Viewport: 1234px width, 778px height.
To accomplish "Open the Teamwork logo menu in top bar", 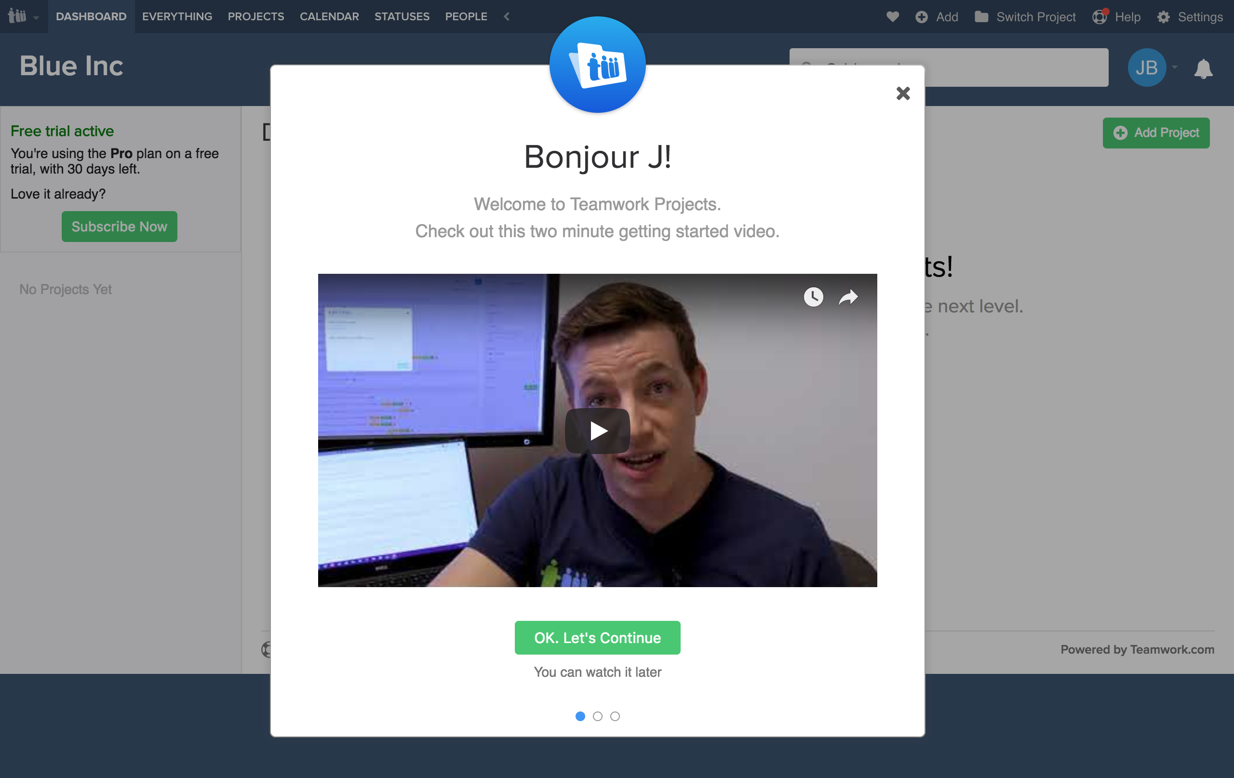I will pyautogui.click(x=23, y=16).
